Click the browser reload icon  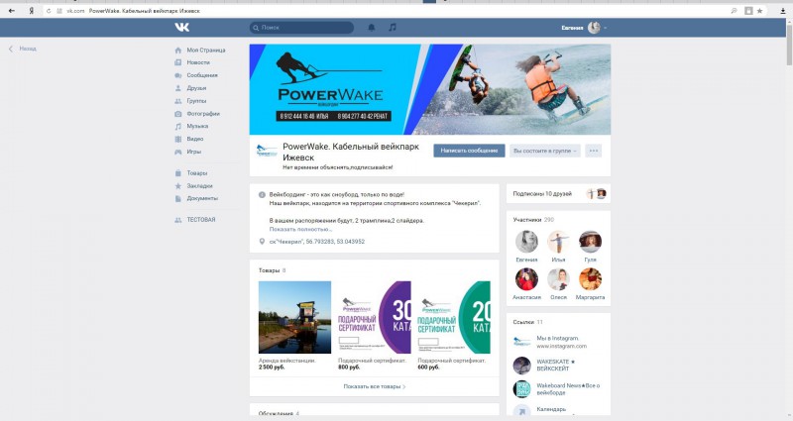coord(49,11)
